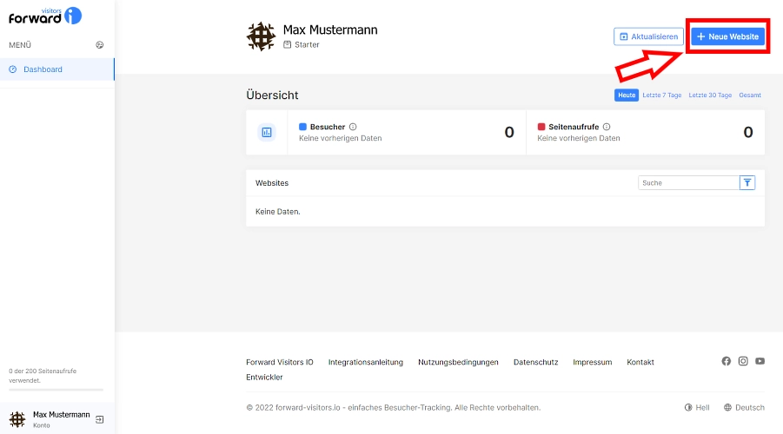Click the logout icon beside Max Mustermann Konto
This screenshot has width=783, height=434.
[100, 419]
